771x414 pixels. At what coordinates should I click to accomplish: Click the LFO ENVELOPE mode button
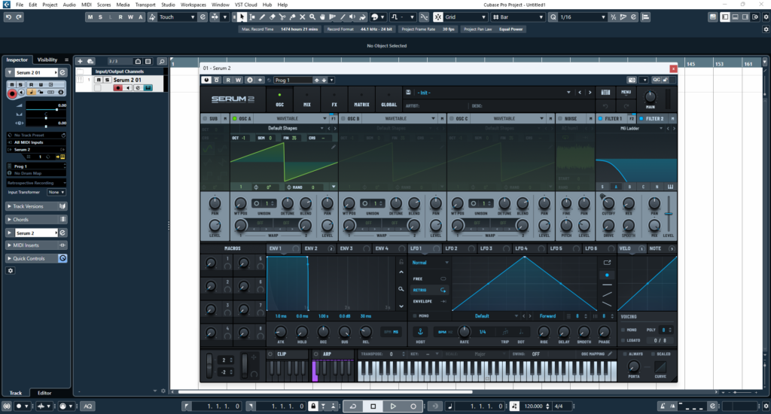429,301
